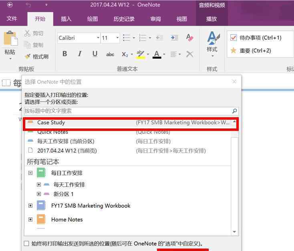
Task: Click the numbered list icon
Action: coord(143,38)
